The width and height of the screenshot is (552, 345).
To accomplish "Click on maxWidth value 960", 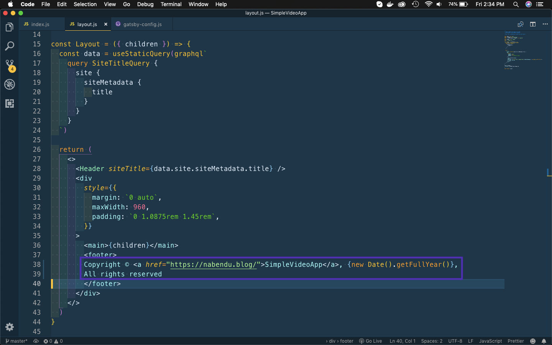I will [x=139, y=207].
